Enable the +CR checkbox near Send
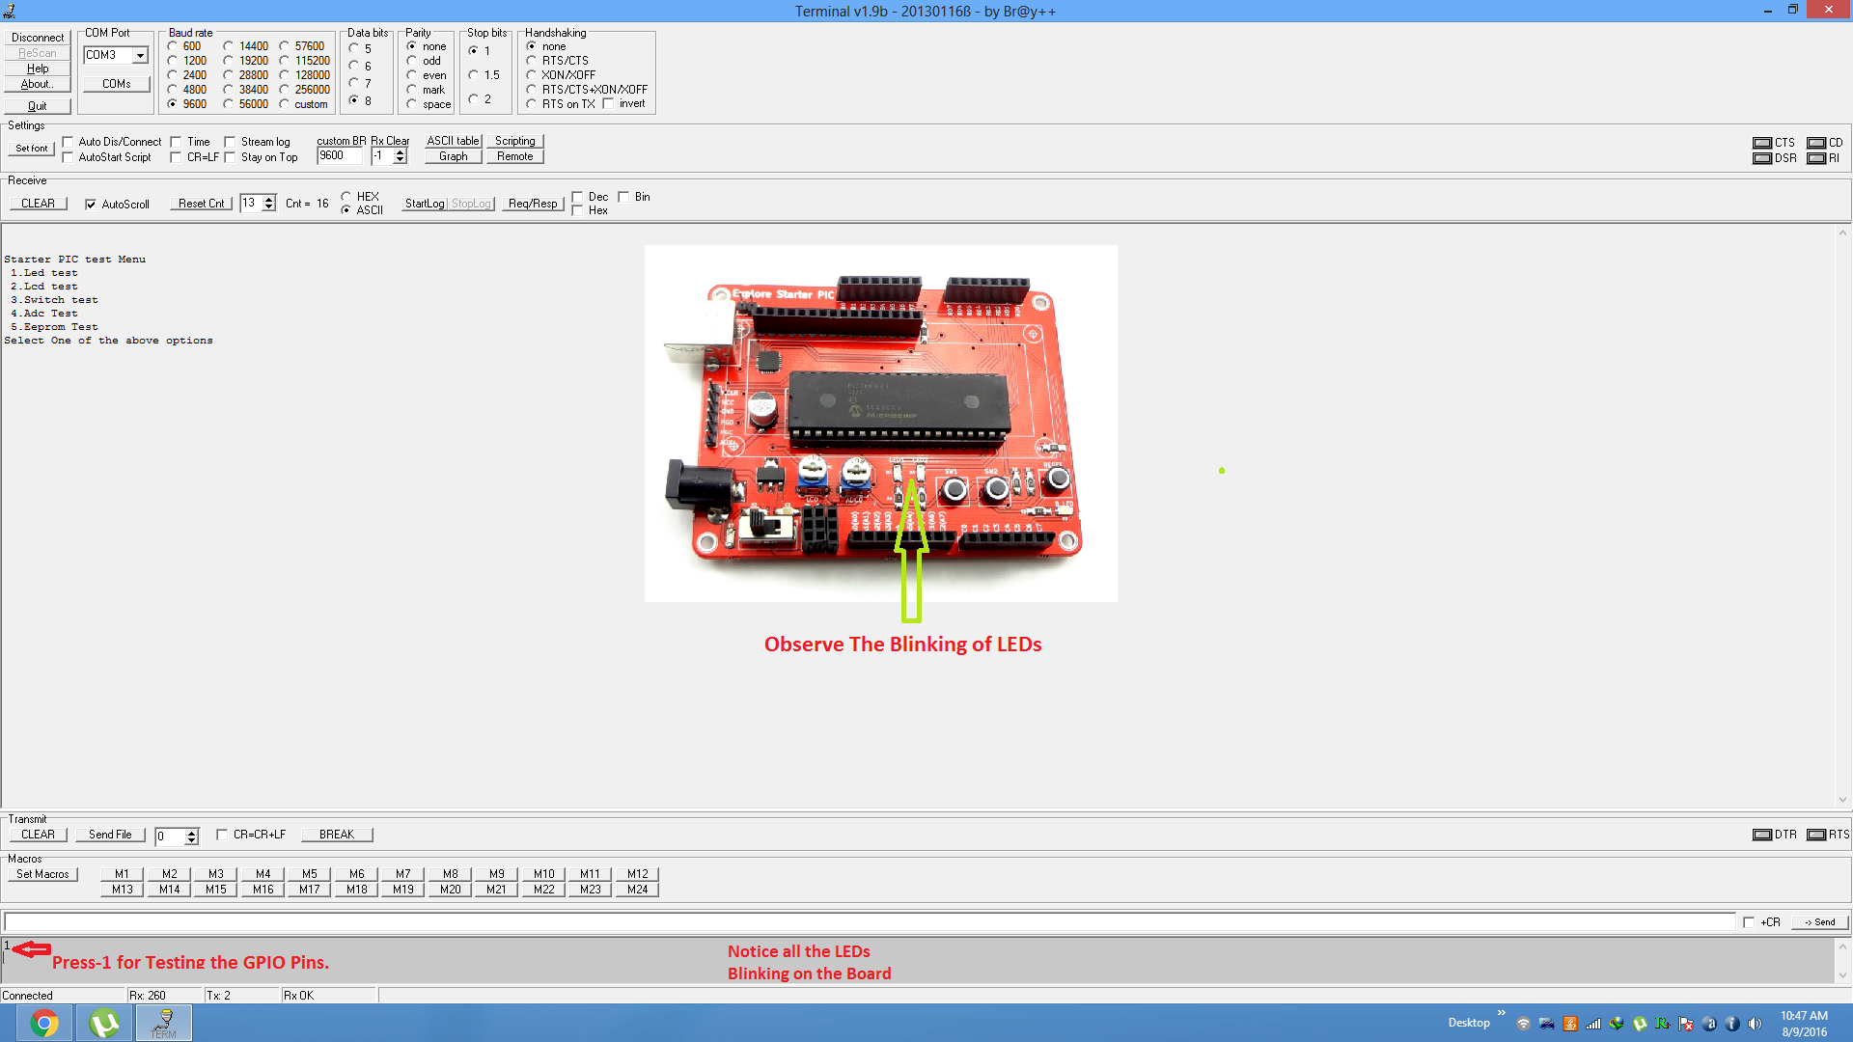Screen dimensions: 1853x1042 tap(1749, 922)
